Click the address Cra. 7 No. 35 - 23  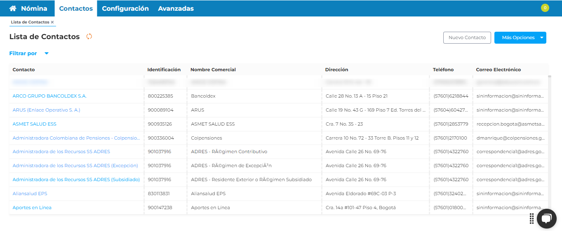[x=344, y=124]
